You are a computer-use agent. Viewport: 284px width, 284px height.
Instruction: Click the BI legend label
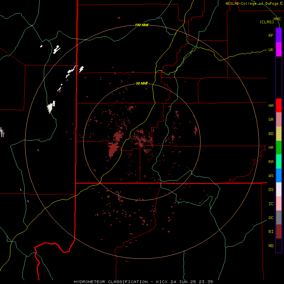(271, 232)
